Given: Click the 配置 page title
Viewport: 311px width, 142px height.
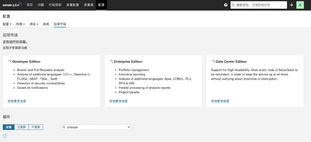Looking at the screenshot, I should pos(7,16).
